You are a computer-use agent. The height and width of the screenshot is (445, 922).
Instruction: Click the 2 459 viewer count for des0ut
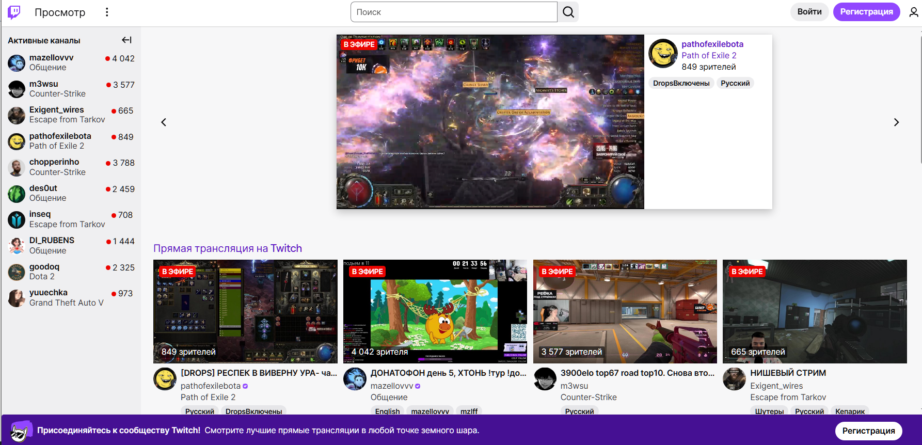[123, 189]
